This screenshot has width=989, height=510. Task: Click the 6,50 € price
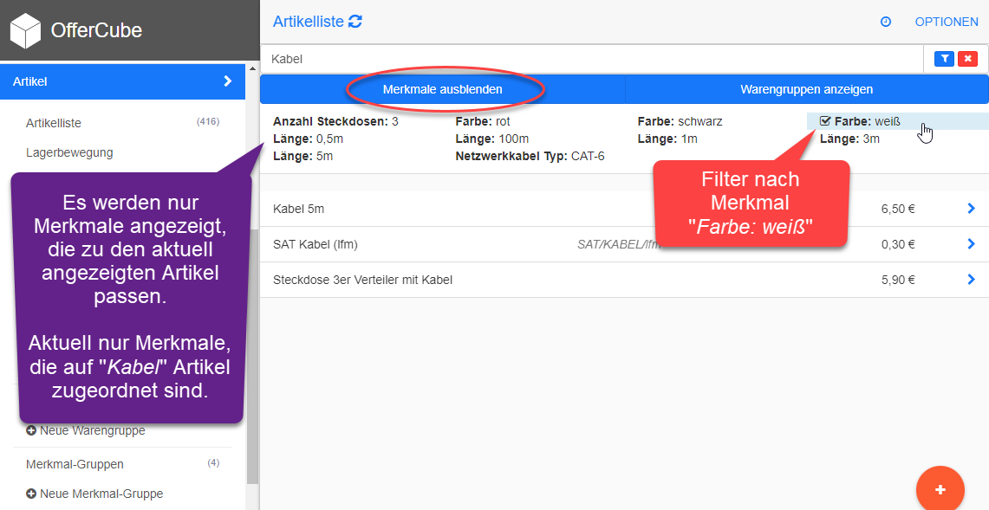898,209
